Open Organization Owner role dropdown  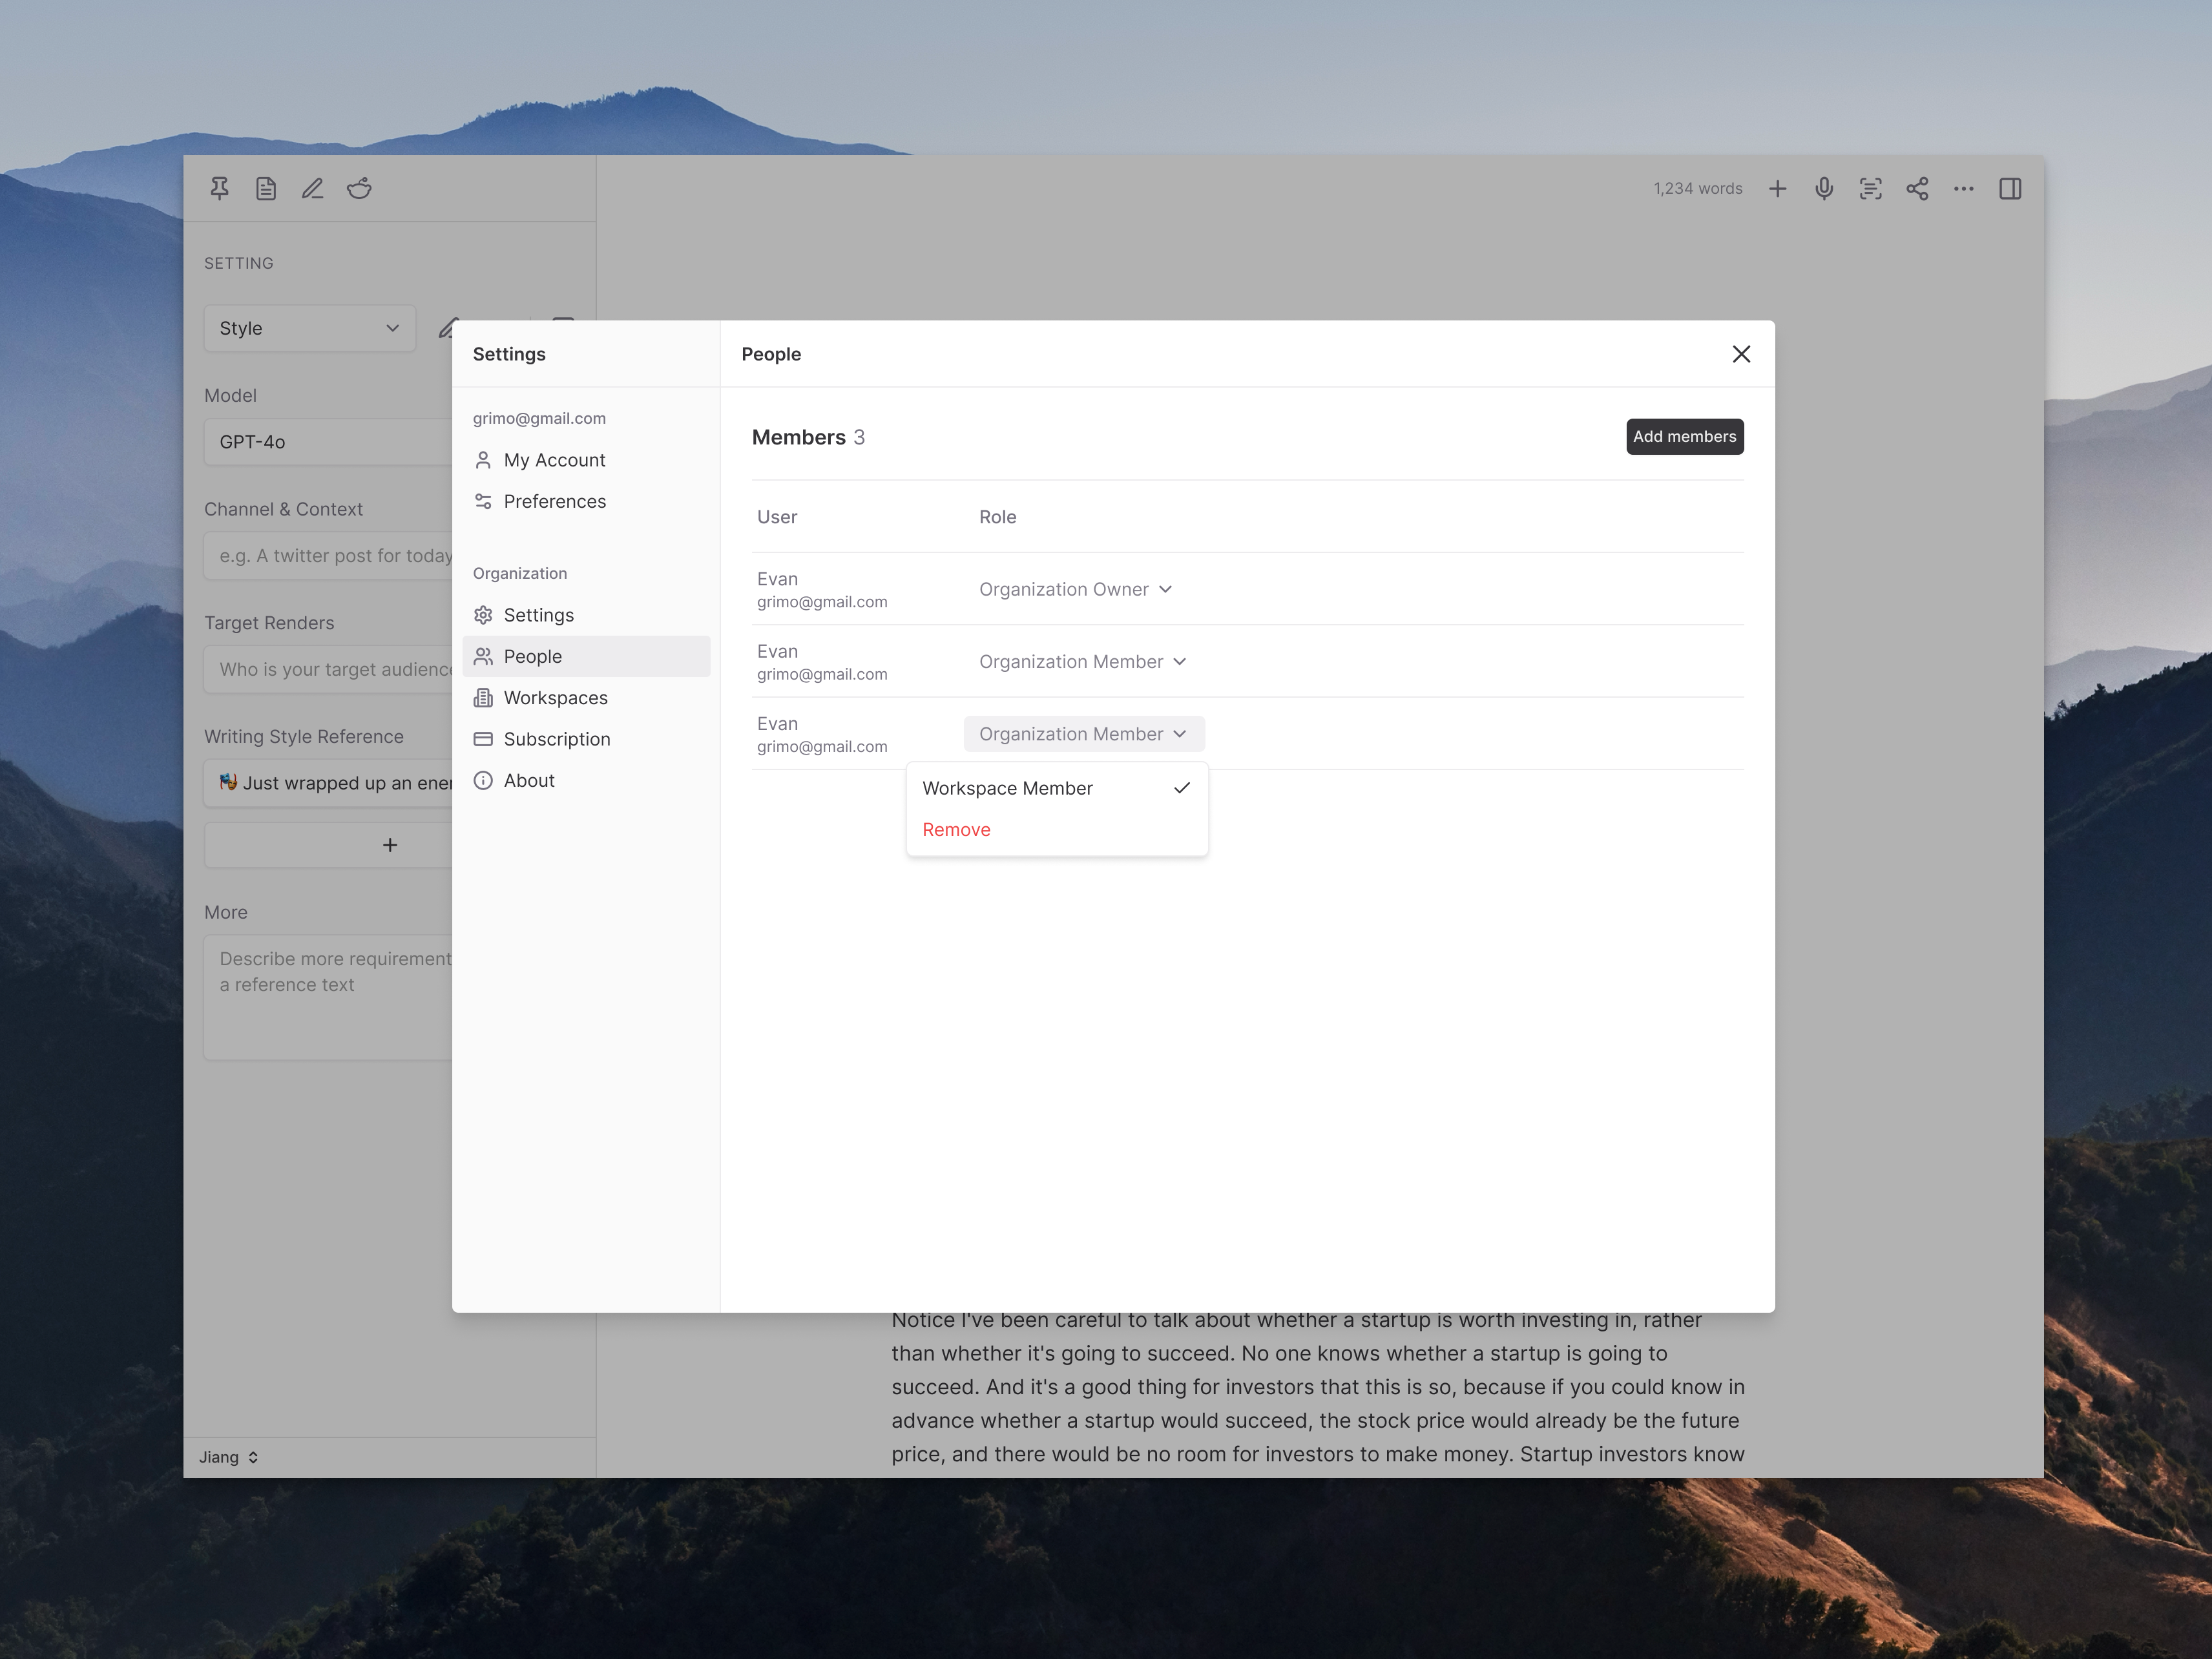pos(1075,589)
